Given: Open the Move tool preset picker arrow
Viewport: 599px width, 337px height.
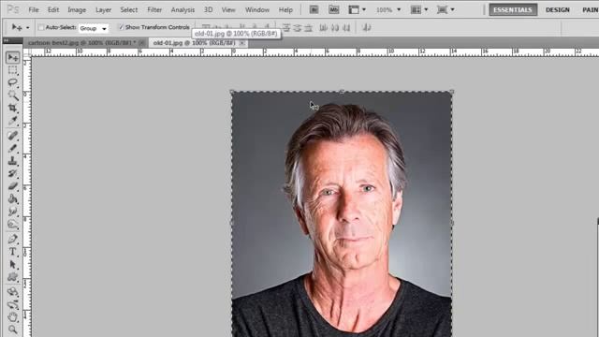Looking at the screenshot, I should point(27,28).
